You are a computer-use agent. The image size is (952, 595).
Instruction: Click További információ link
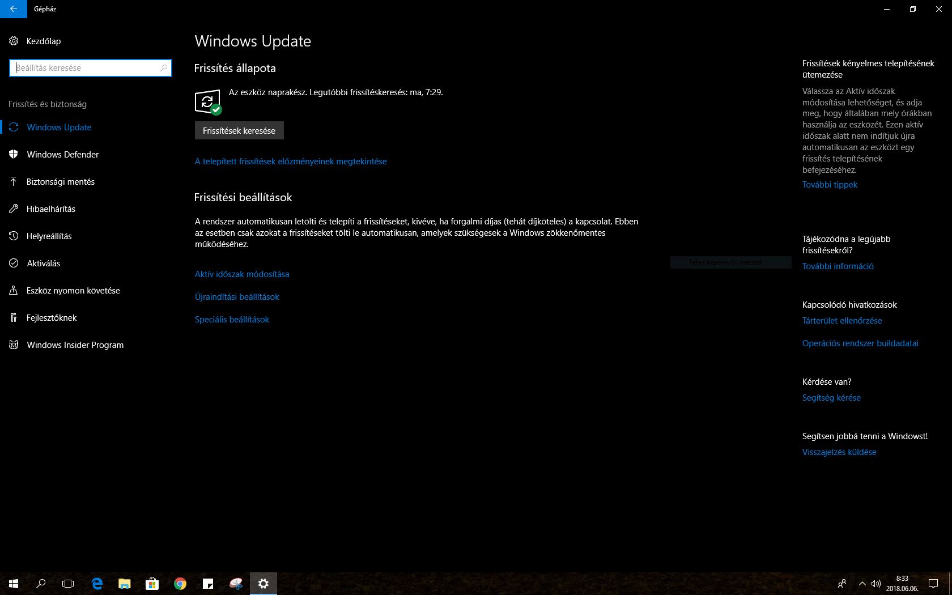pyautogui.click(x=838, y=266)
